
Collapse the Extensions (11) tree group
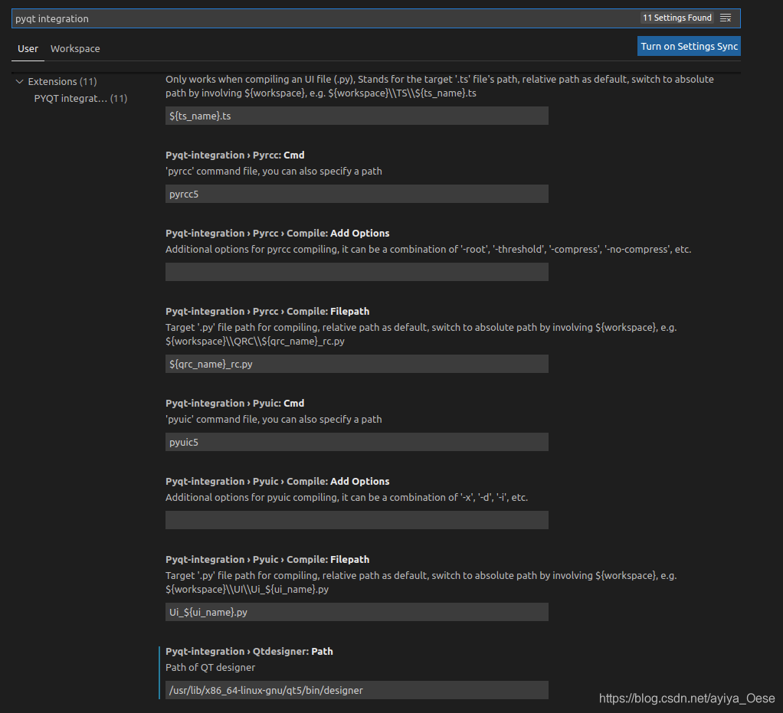click(x=19, y=81)
